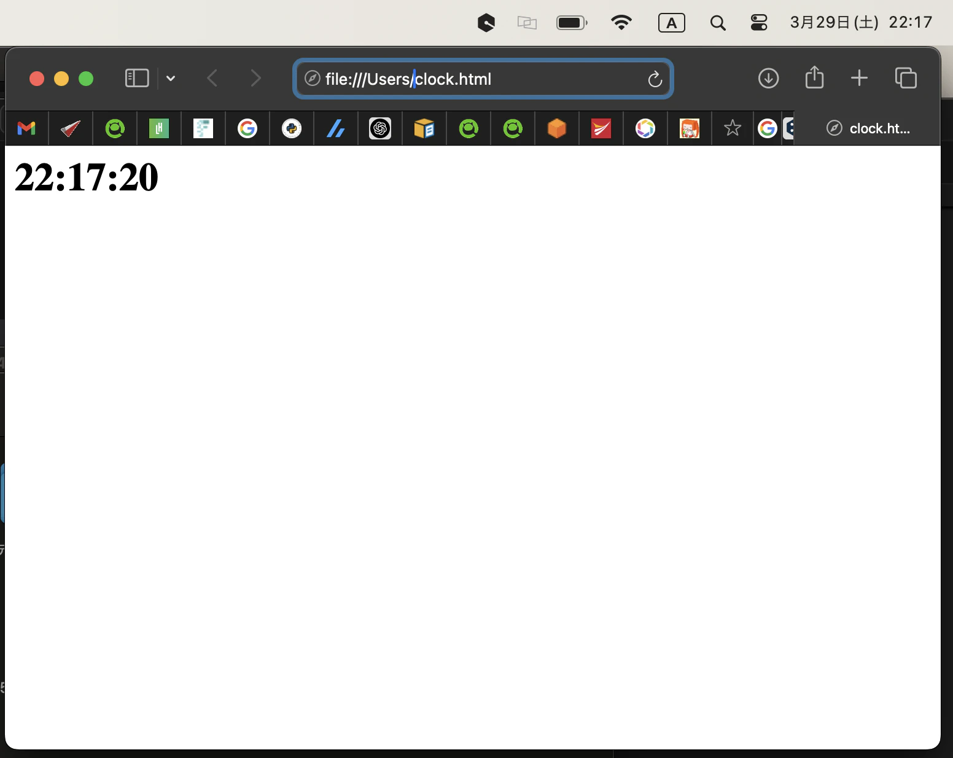The height and width of the screenshot is (758, 953).
Task: Go back to the previous page
Action: (212, 78)
